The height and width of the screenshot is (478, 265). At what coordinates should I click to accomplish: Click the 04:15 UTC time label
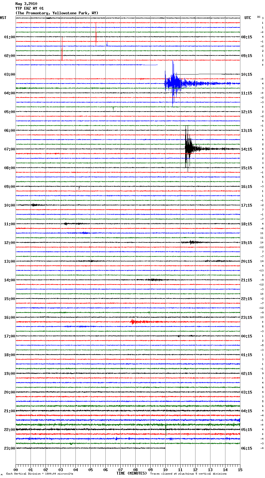[247, 411]
